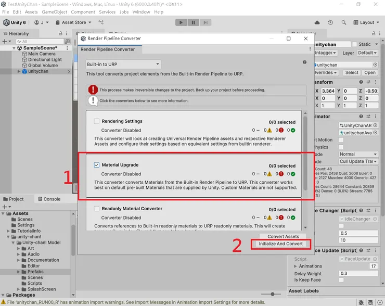Click the Initialize And Convert button
Screen dimensions: 385x306
coord(280,244)
